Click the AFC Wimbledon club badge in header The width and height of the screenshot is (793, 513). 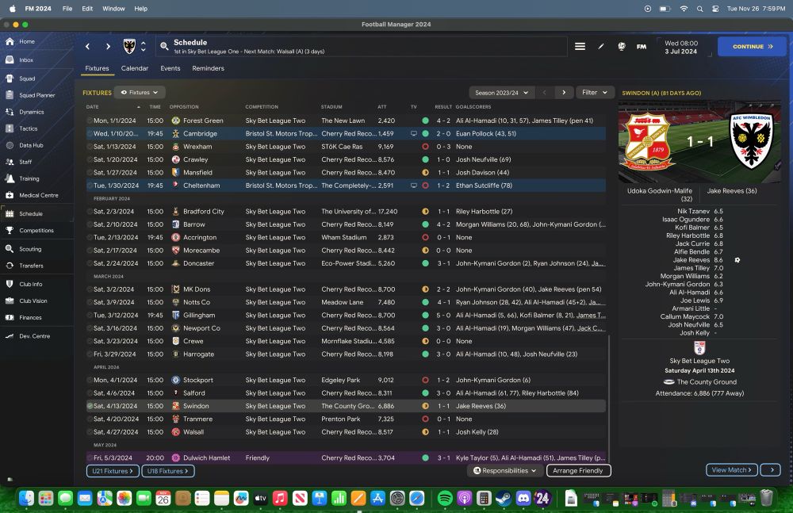coord(129,47)
